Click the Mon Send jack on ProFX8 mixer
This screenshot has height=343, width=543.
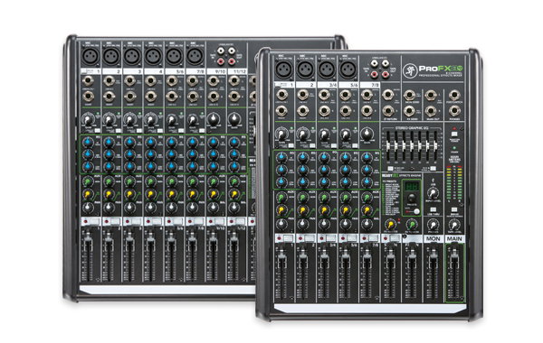coord(409,95)
